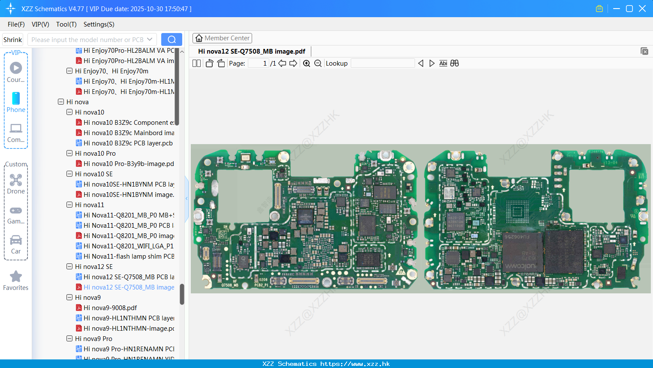Image resolution: width=653 pixels, height=368 pixels.
Task: Open Hi nova12 SE-Q7508_MB PCB layer
Action: click(125, 277)
